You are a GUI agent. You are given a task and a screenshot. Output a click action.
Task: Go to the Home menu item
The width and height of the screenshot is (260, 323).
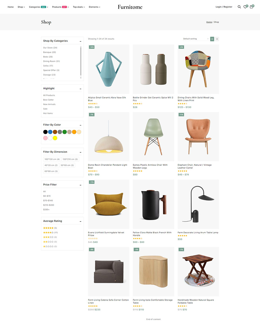(x=11, y=7)
